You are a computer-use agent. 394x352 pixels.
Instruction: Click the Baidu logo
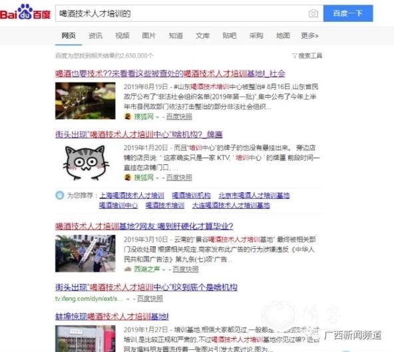coord(25,12)
